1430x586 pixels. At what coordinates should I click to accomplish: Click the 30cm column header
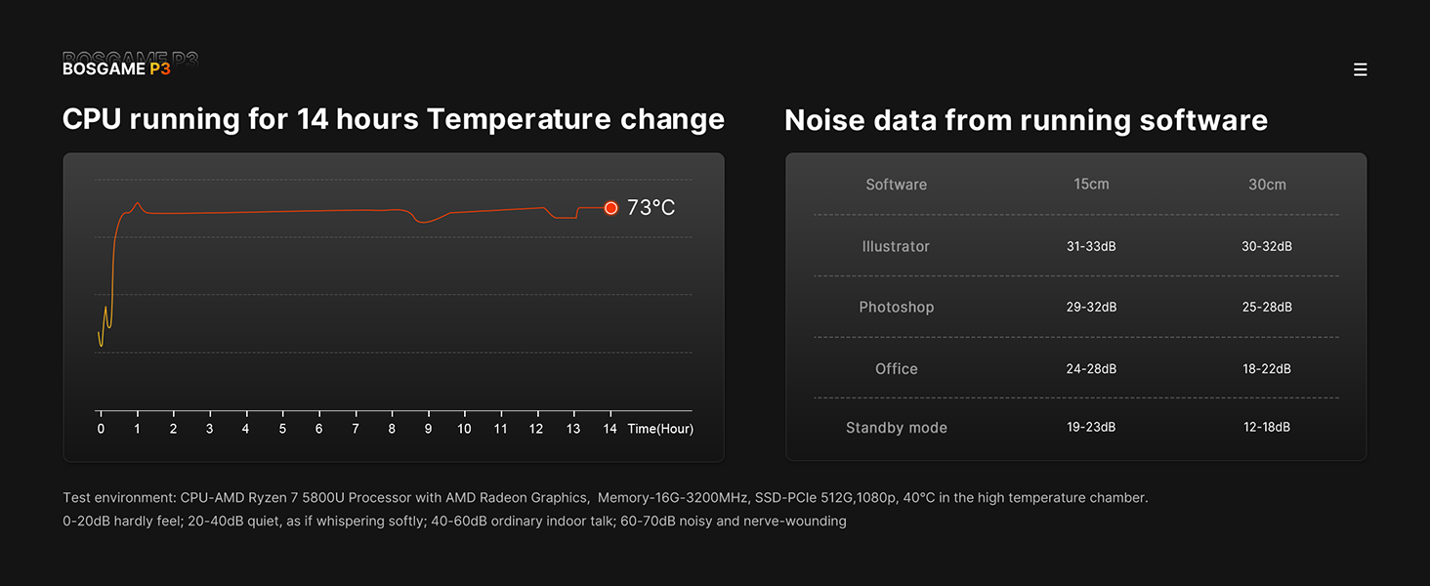pyautogui.click(x=1267, y=185)
